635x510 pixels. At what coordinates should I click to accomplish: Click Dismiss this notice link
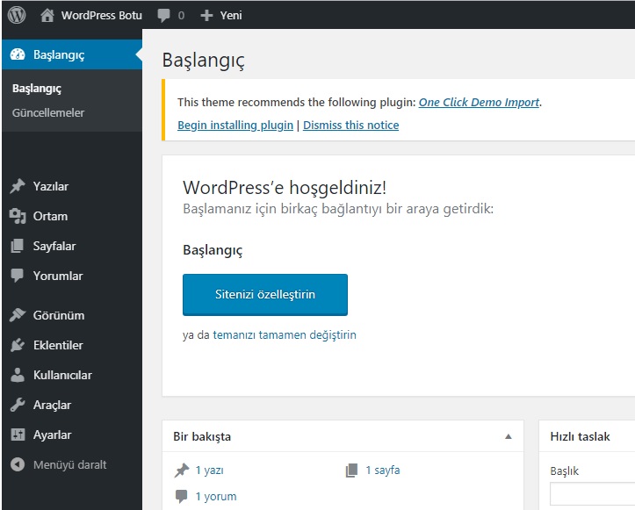coord(350,125)
